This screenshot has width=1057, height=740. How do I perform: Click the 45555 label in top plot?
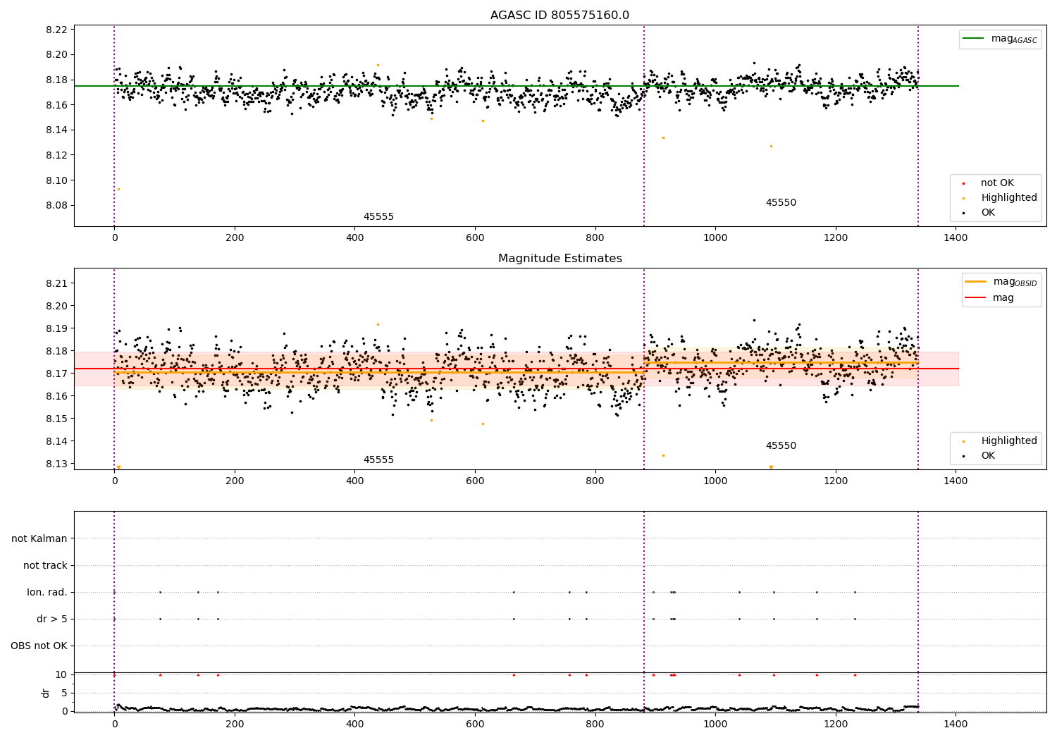(378, 217)
